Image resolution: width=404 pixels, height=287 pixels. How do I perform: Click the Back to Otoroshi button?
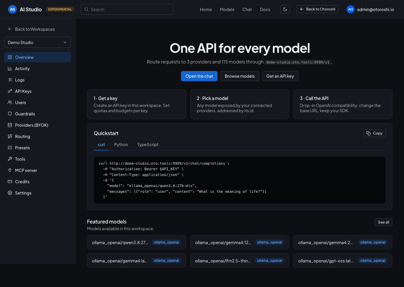coord(317,9)
